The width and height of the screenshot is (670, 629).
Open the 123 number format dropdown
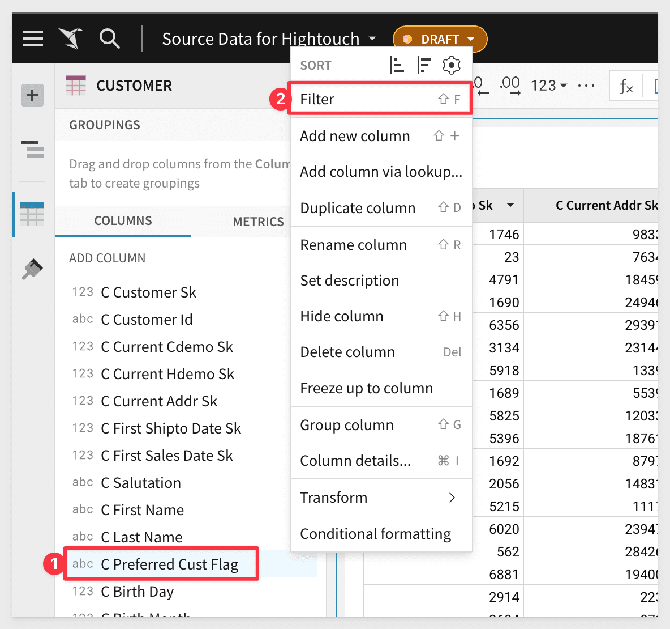pos(549,86)
